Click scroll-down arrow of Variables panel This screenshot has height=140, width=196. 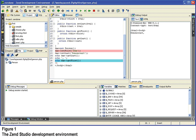190,115
